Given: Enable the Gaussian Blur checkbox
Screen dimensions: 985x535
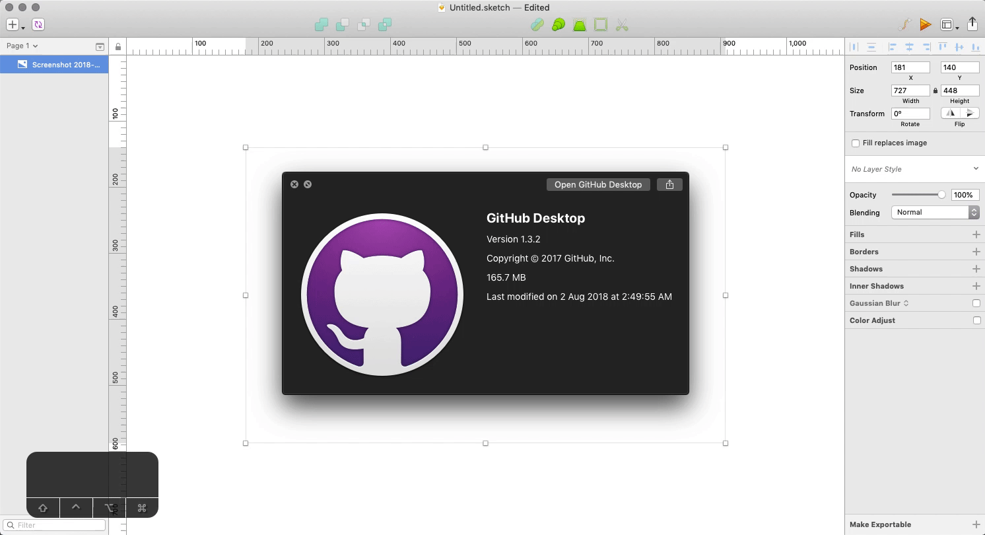Looking at the screenshot, I should pos(976,303).
